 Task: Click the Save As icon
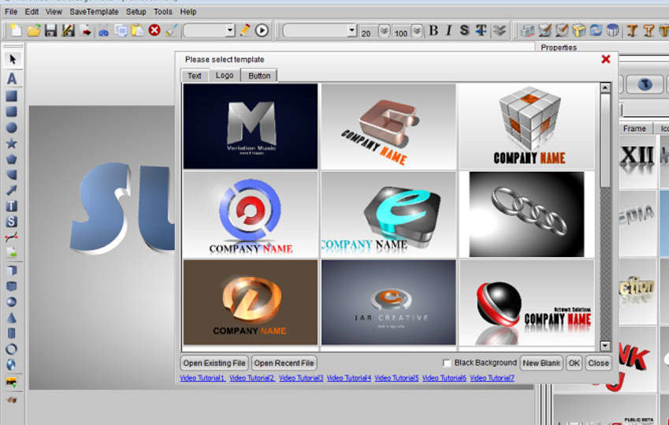(68, 30)
